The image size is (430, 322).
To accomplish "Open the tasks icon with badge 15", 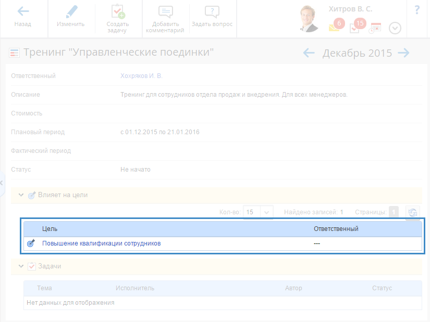I will tap(355, 27).
